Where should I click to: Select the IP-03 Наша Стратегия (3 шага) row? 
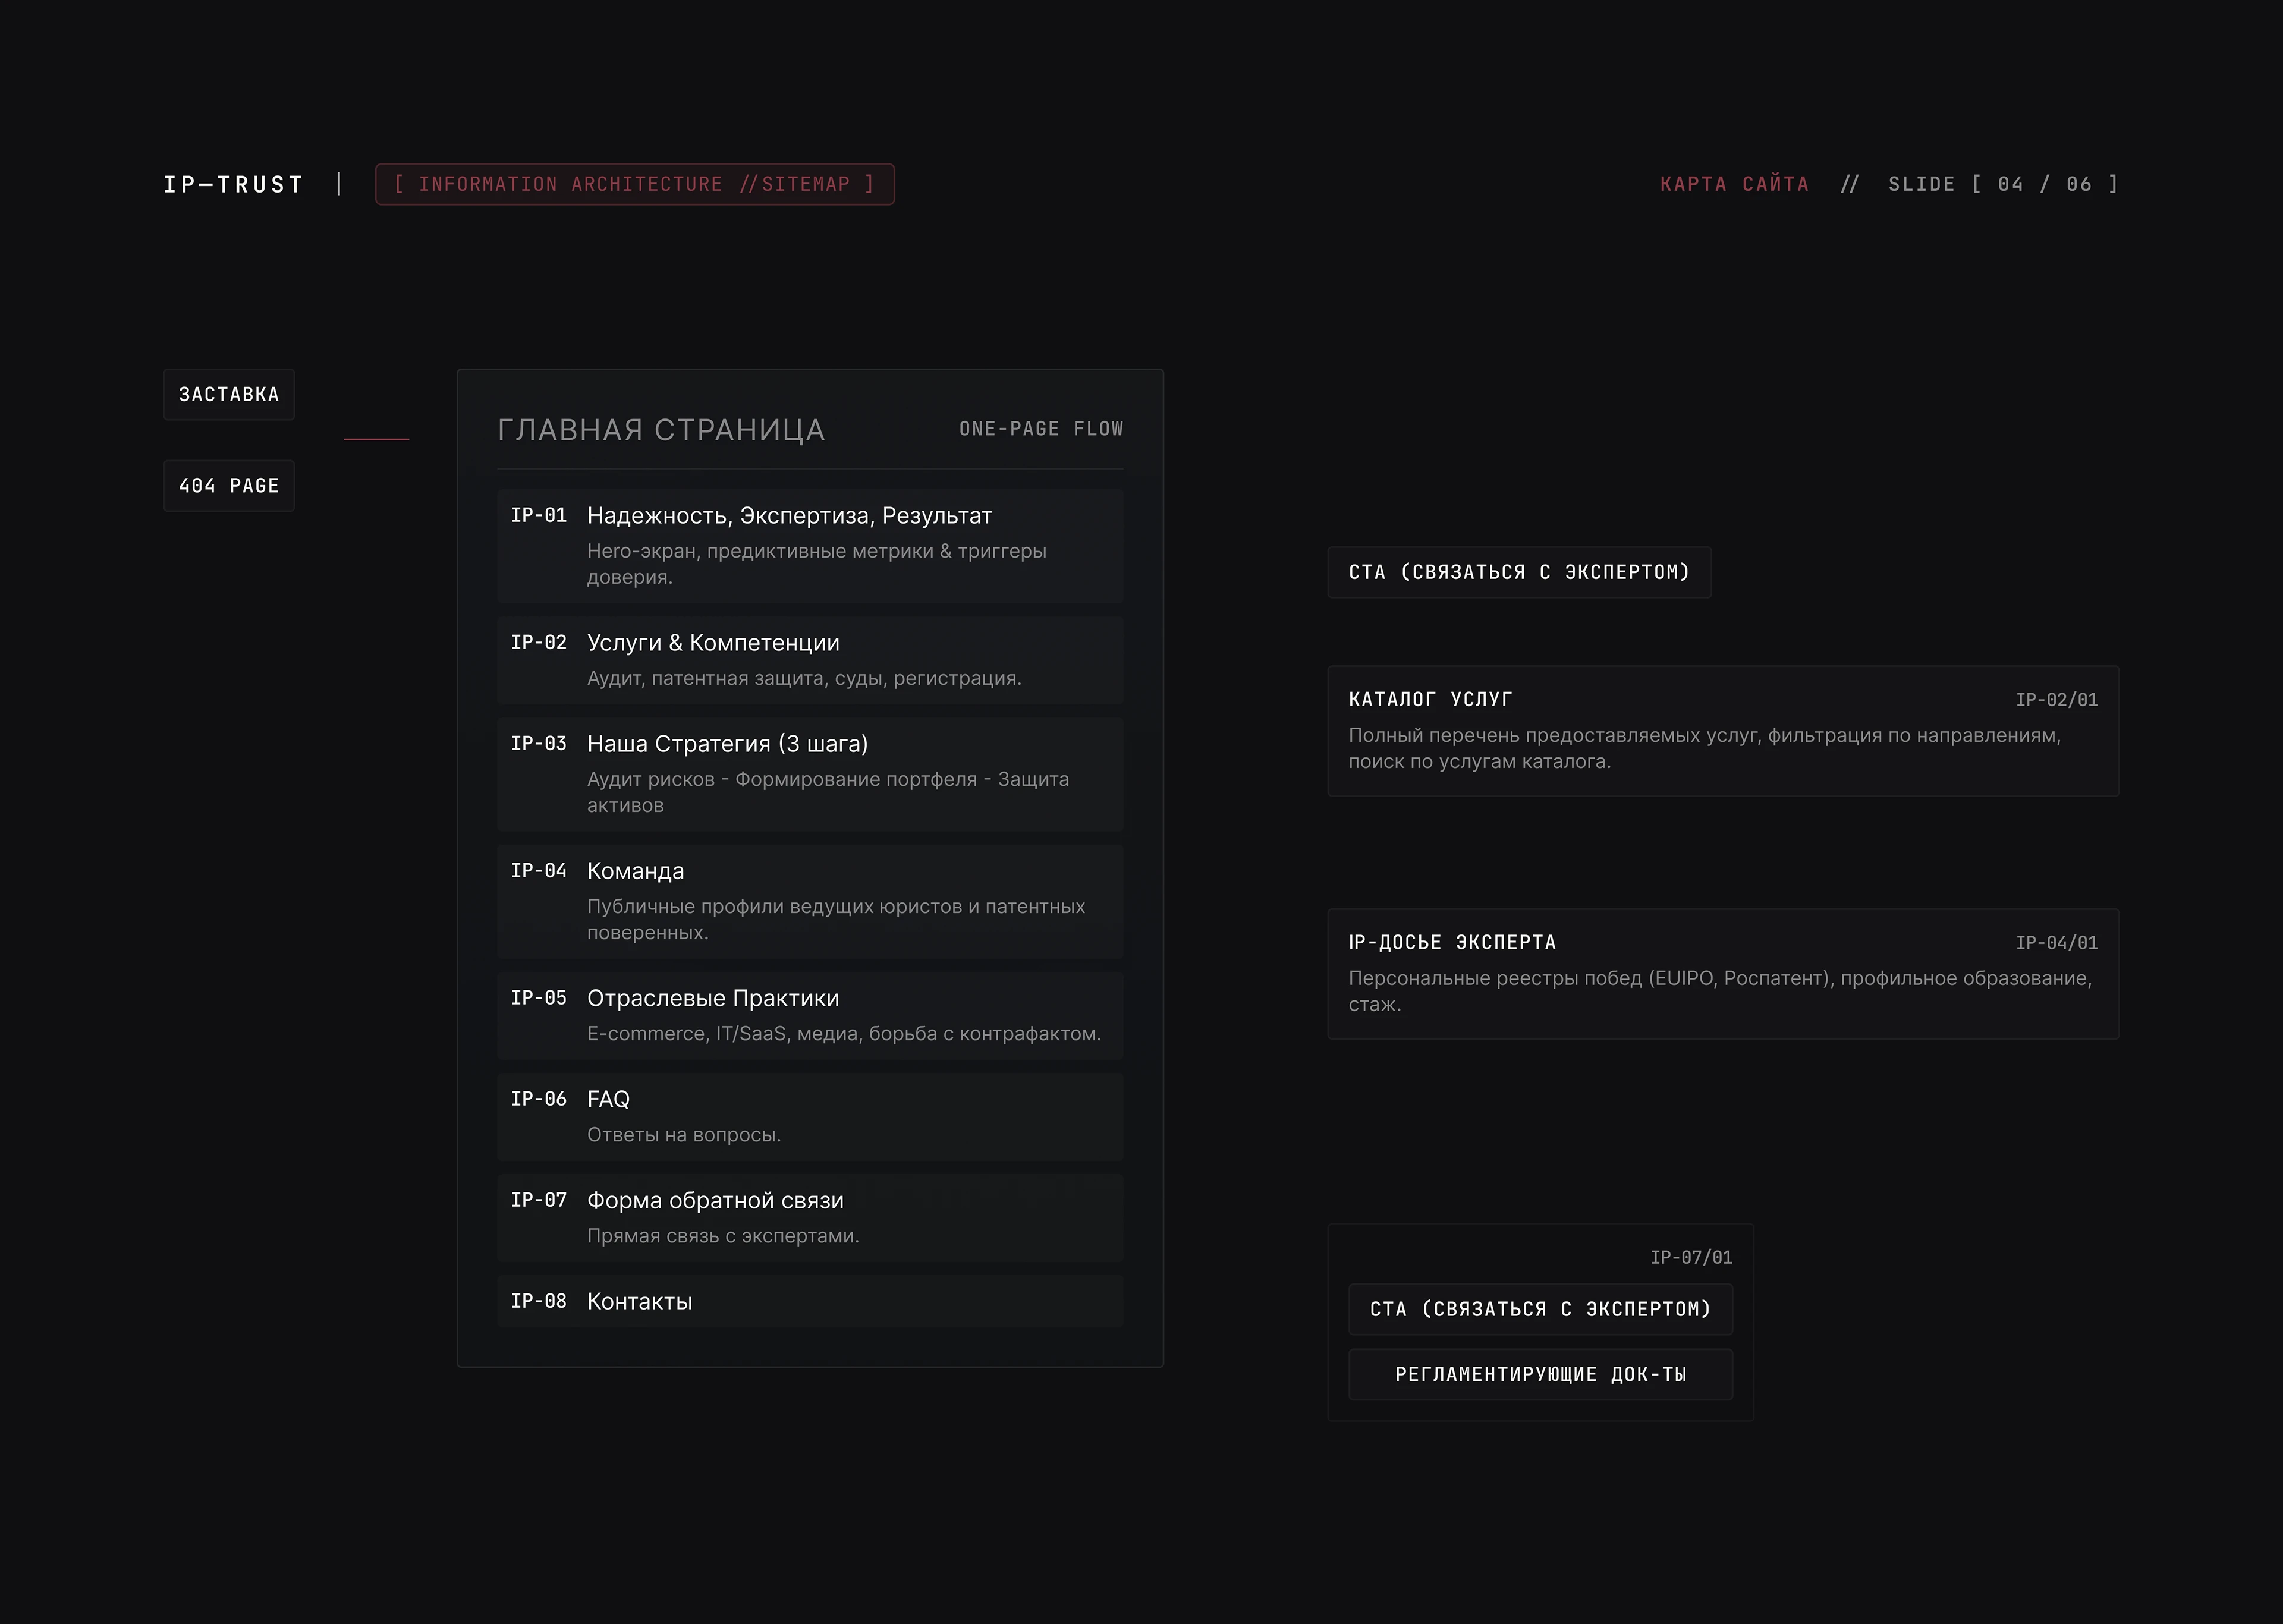point(810,774)
